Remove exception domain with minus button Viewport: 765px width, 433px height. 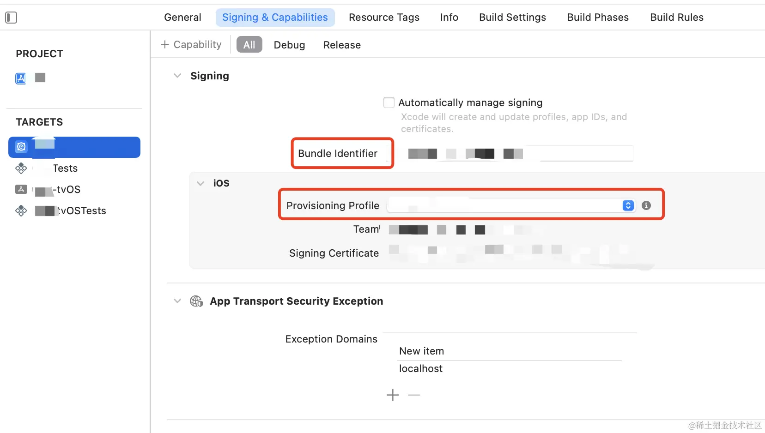point(414,395)
